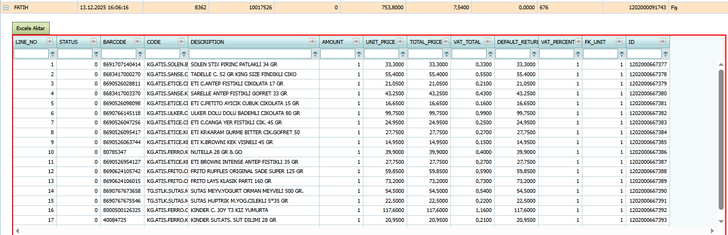Select the NUTELLA 28 GR & GO row
728x235 pixels.
[x=341, y=152]
